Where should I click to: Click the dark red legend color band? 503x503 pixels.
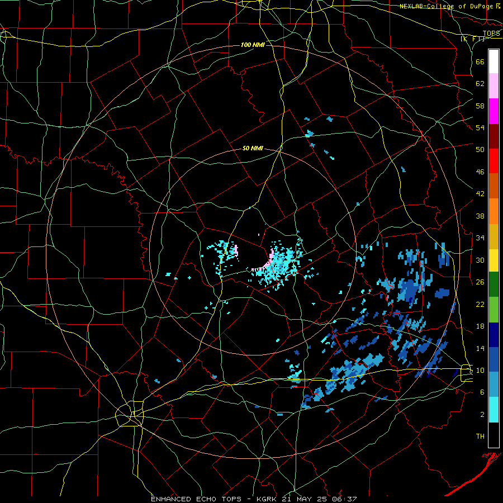[x=493, y=136]
